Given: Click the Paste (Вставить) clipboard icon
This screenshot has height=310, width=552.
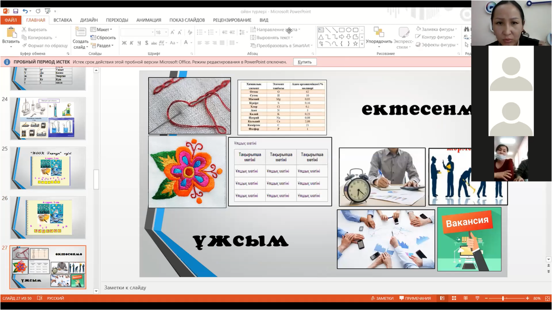Looking at the screenshot, I should pyautogui.click(x=11, y=33).
